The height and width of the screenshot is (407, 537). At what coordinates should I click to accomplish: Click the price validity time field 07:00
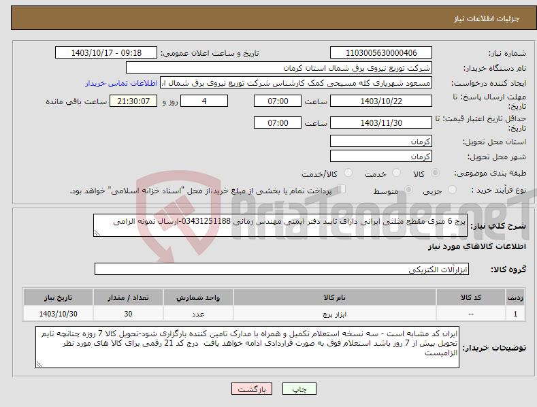(x=278, y=123)
